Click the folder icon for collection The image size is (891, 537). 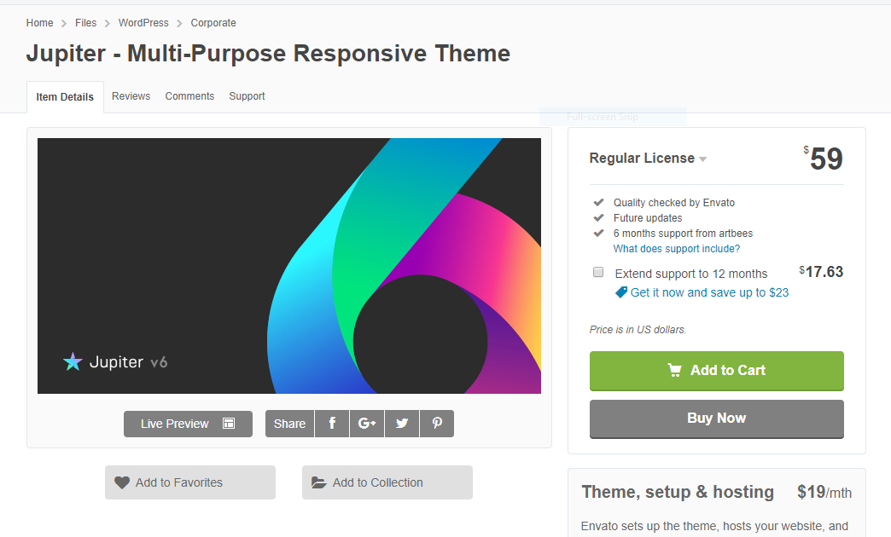click(319, 482)
